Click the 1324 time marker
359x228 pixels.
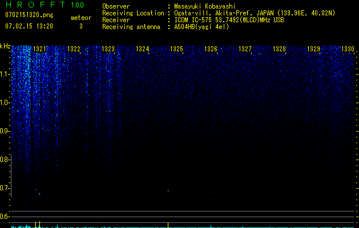143,49
